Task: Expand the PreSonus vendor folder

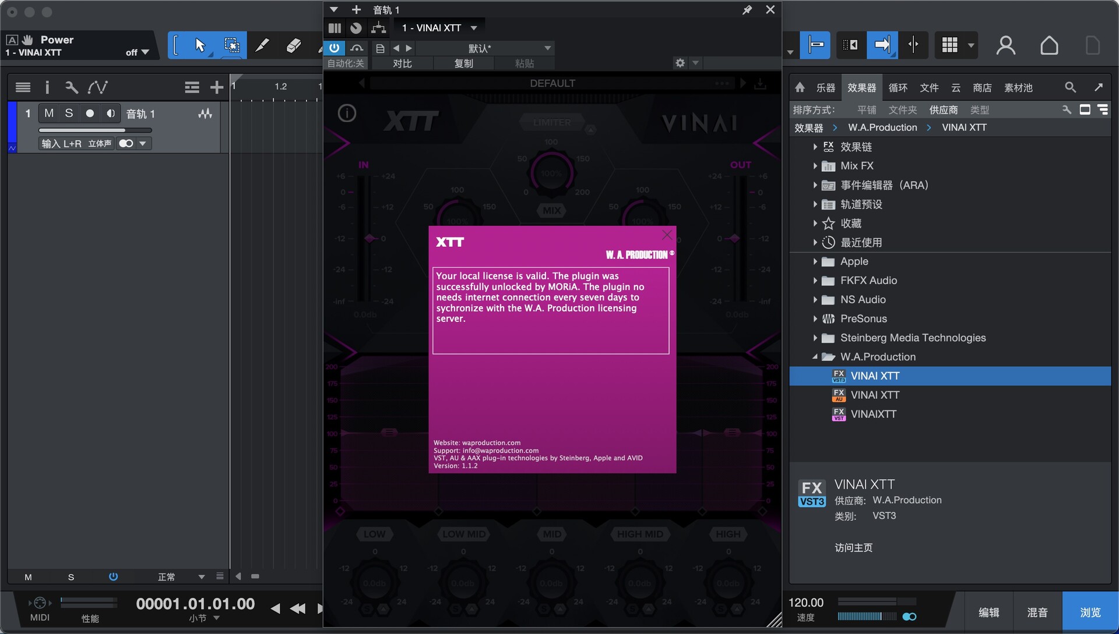Action: [x=815, y=319]
